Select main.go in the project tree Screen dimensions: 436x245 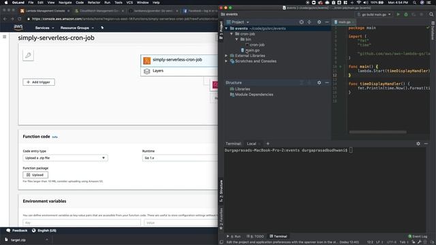click(250, 50)
